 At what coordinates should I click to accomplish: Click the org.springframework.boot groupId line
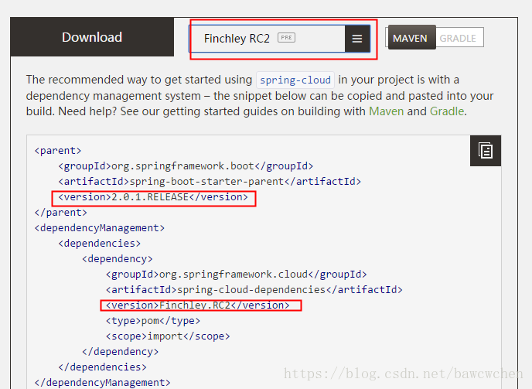(x=186, y=166)
